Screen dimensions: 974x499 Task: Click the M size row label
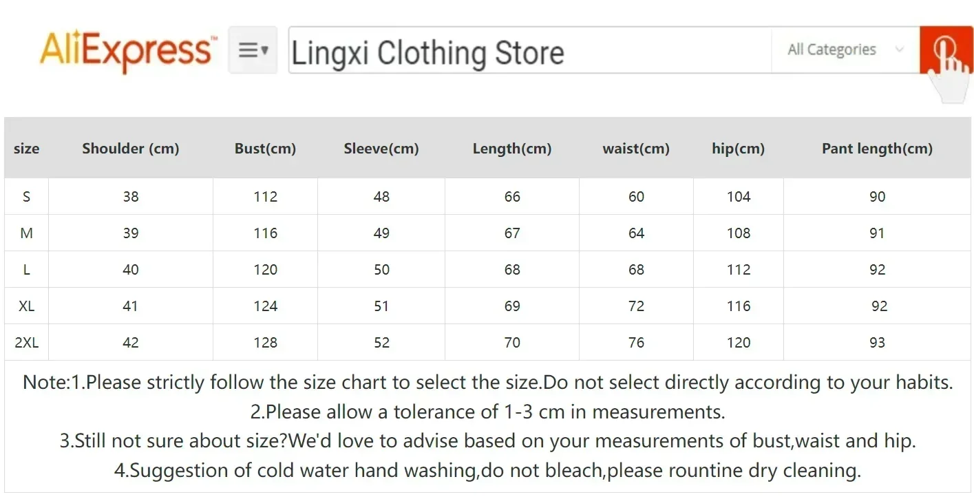(27, 233)
